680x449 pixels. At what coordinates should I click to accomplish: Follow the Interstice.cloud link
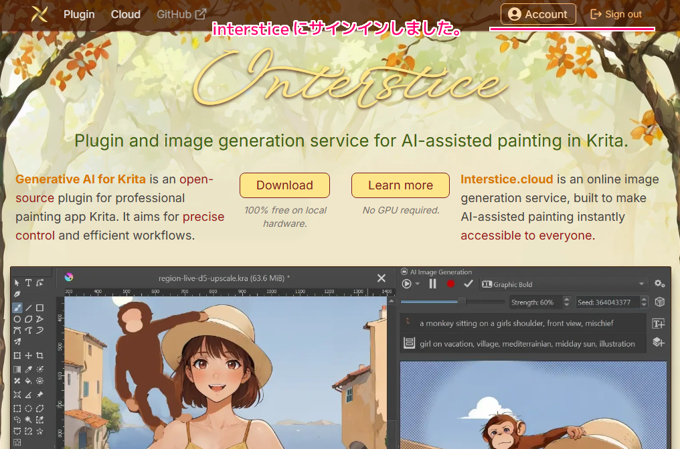[x=507, y=179]
